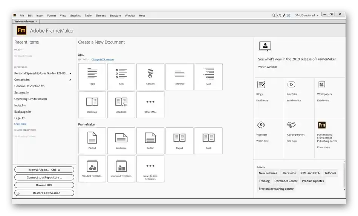This screenshot has width=358, height=216.
Task: Open the Graphics menu
Action: pos(75,15)
